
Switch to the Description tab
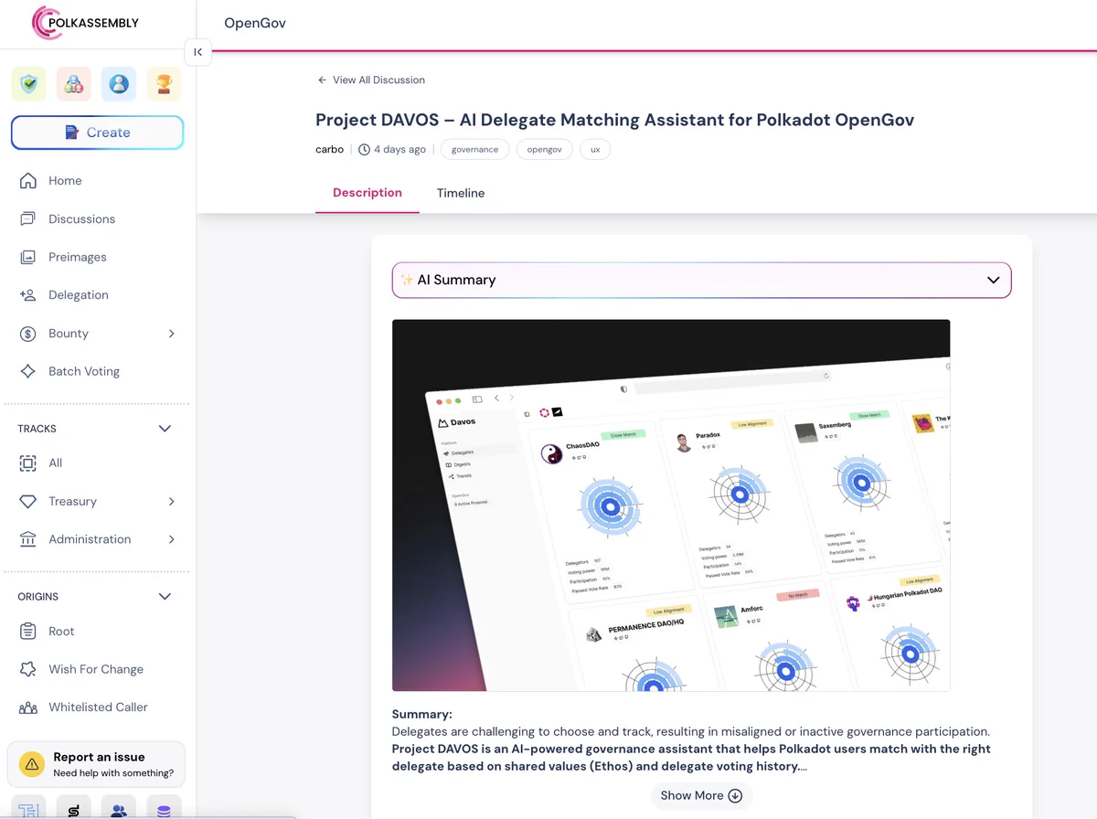(367, 193)
